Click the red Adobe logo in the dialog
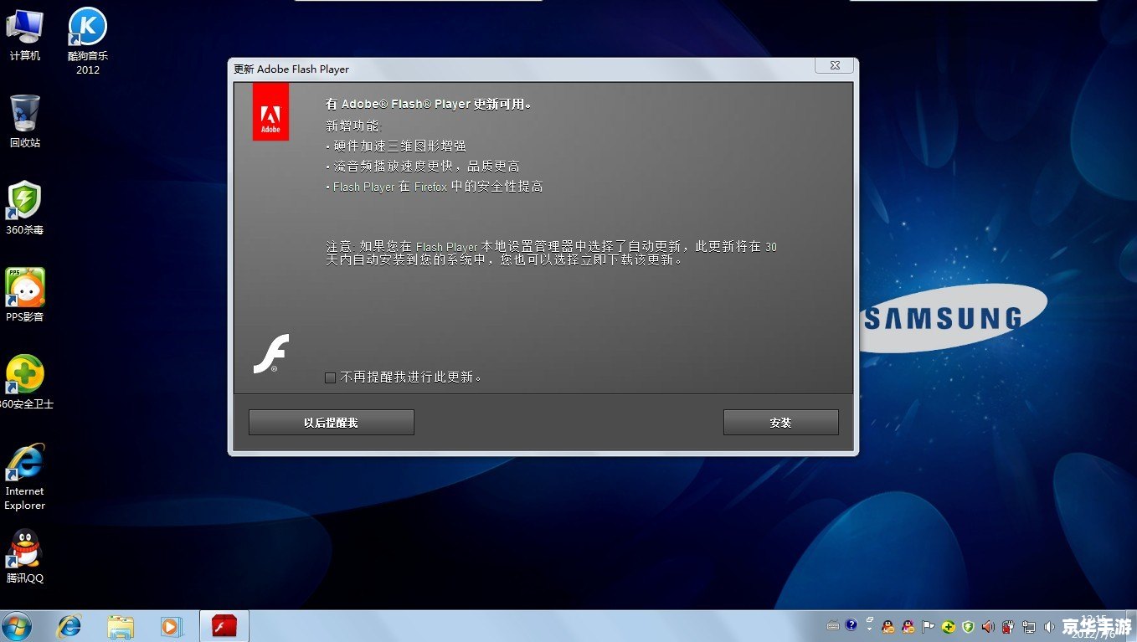1137x642 pixels. pyautogui.click(x=270, y=111)
